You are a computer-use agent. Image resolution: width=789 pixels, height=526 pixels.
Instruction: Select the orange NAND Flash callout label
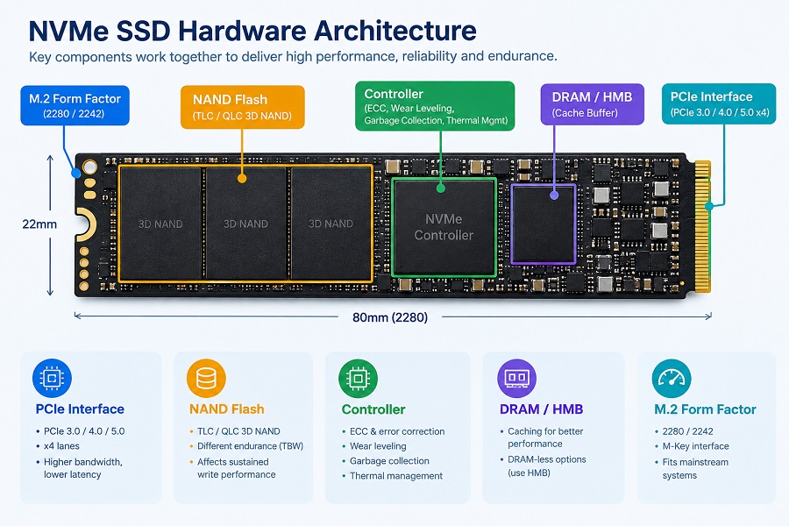(x=243, y=107)
